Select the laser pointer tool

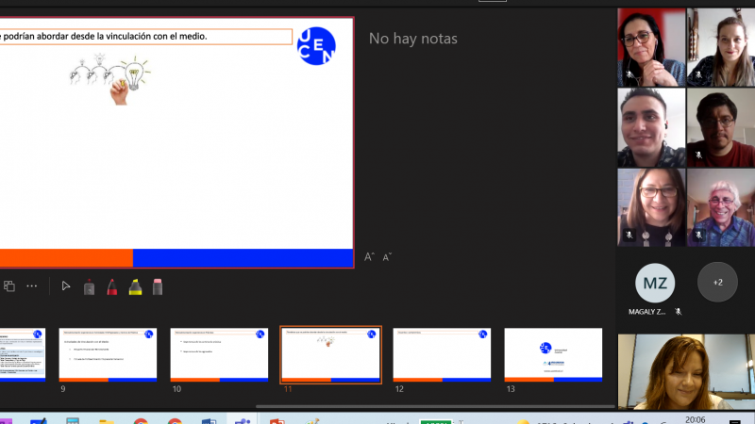[x=89, y=286]
